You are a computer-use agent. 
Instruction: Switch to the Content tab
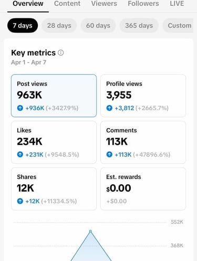pyautogui.click(x=67, y=4)
